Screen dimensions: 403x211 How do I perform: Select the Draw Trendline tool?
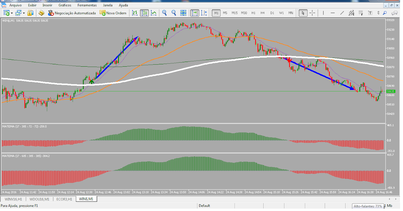pos(342,13)
